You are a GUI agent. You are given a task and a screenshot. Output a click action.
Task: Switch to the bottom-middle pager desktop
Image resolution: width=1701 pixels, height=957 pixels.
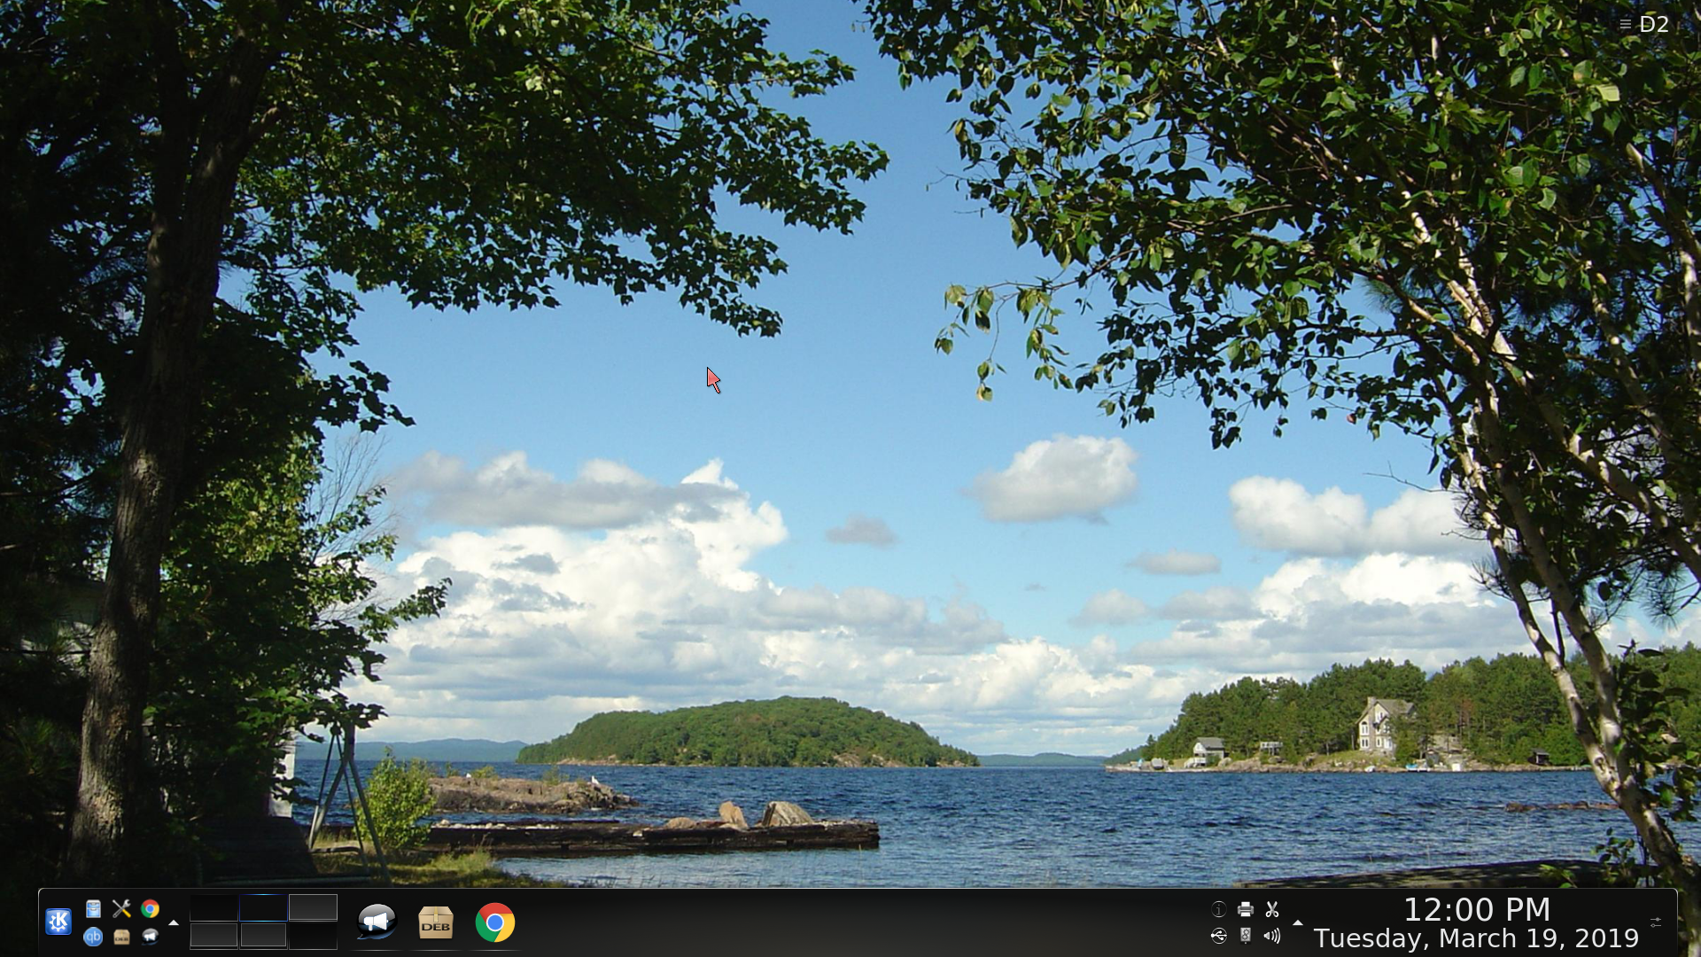263,936
